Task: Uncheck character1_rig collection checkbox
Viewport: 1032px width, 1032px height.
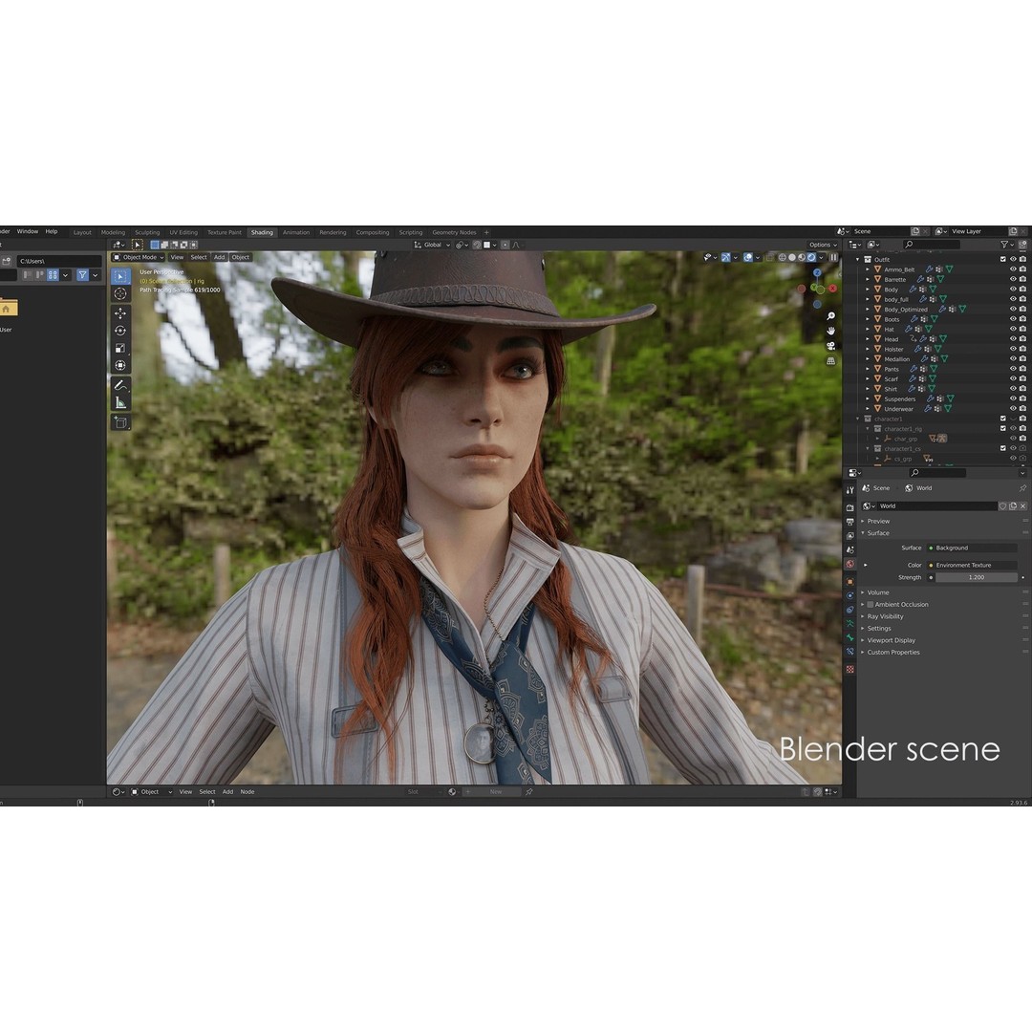Action: click(1003, 428)
